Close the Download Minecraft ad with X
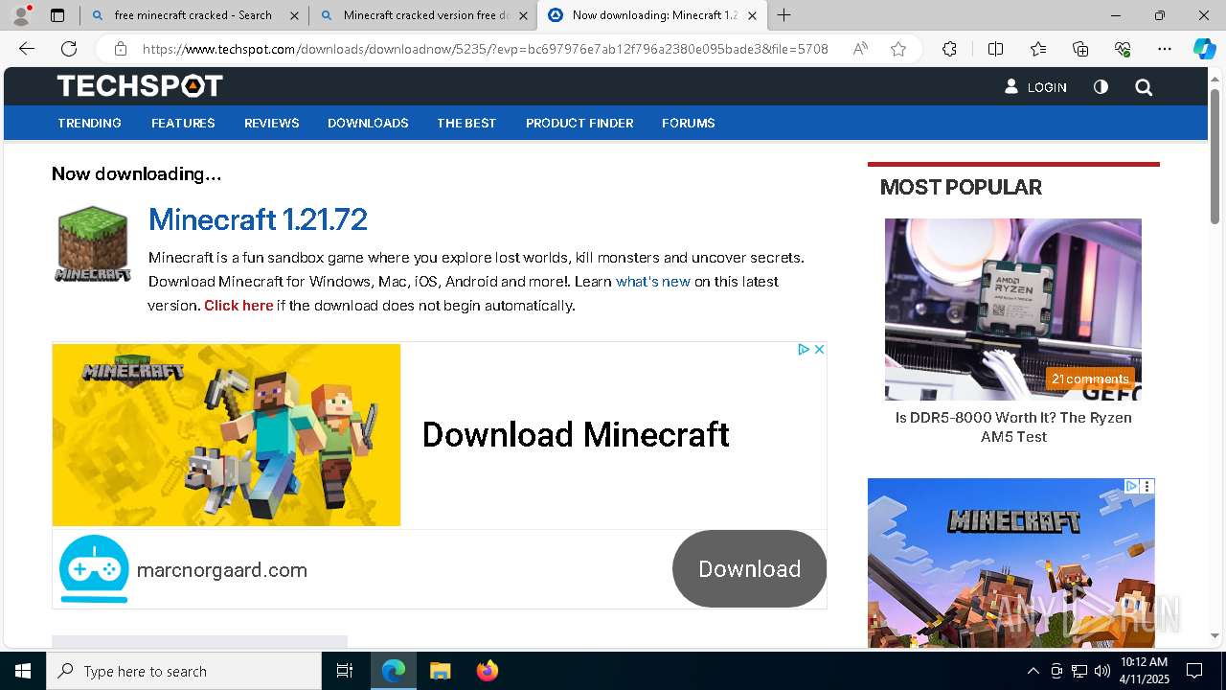The height and width of the screenshot is (690, 1226). click(x=819, y=350)
